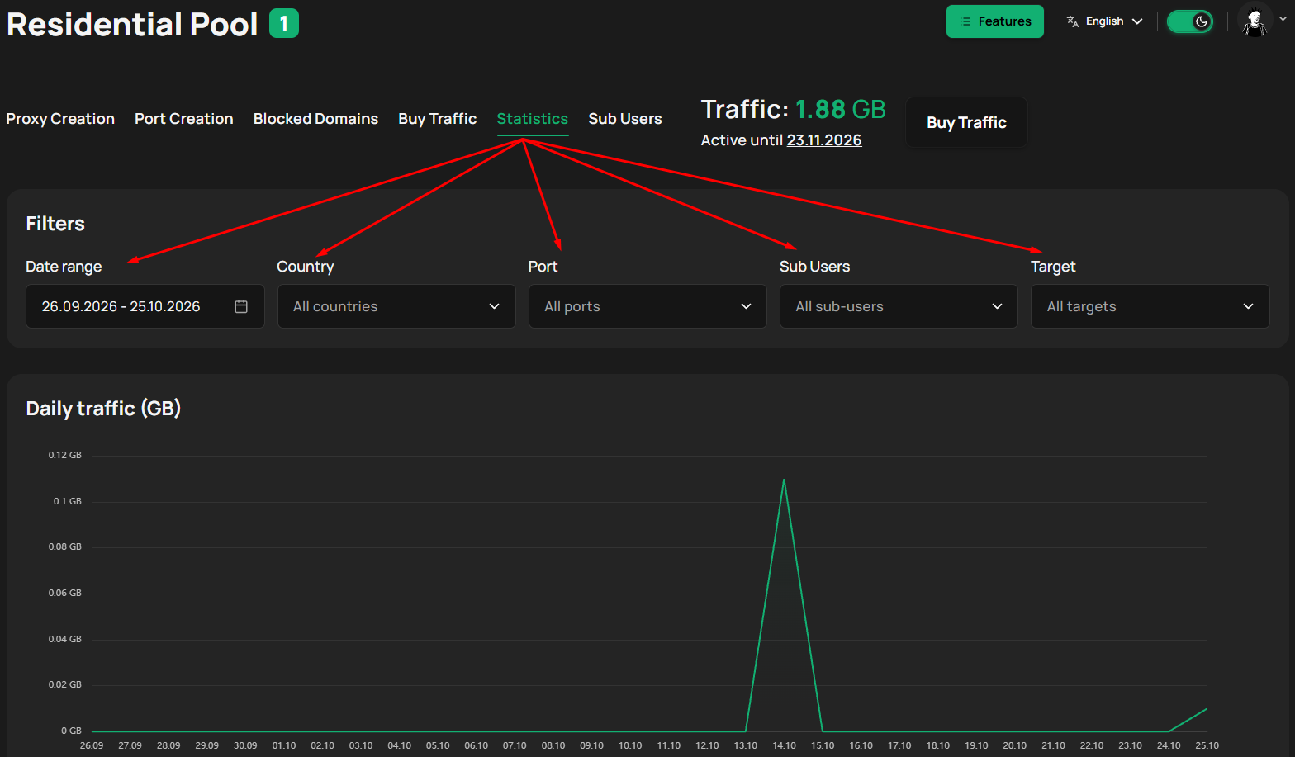Click the translate language icon
This screenshot has height=757, width=1295.
pyautogui.click(x=1073, y=21)
